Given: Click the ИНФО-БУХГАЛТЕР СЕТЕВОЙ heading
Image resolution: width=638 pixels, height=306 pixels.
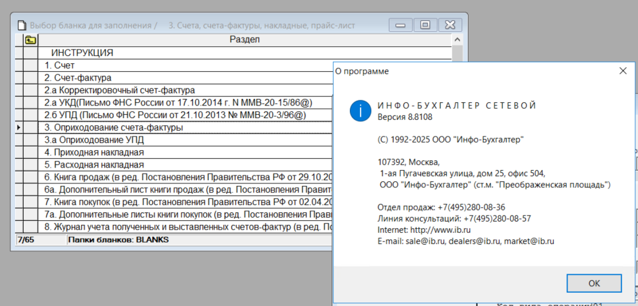Looking at the screenshot, I should tap(457, 106).
